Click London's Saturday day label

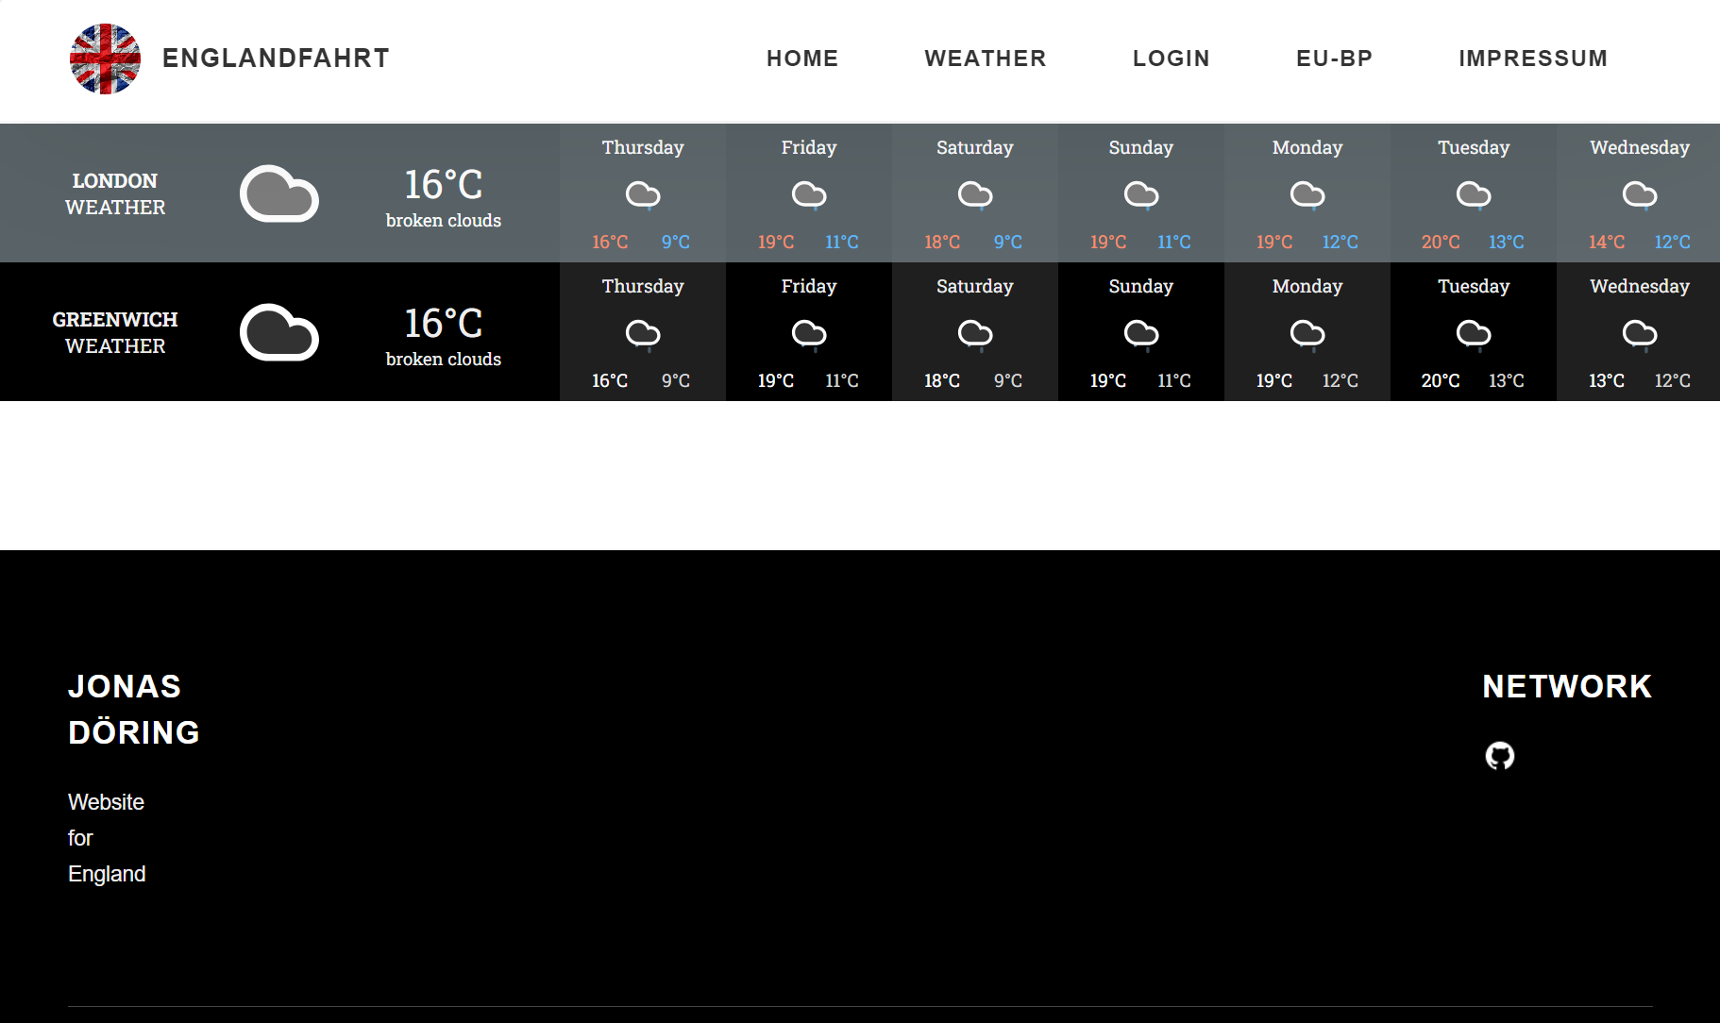[x=974, y=147]
